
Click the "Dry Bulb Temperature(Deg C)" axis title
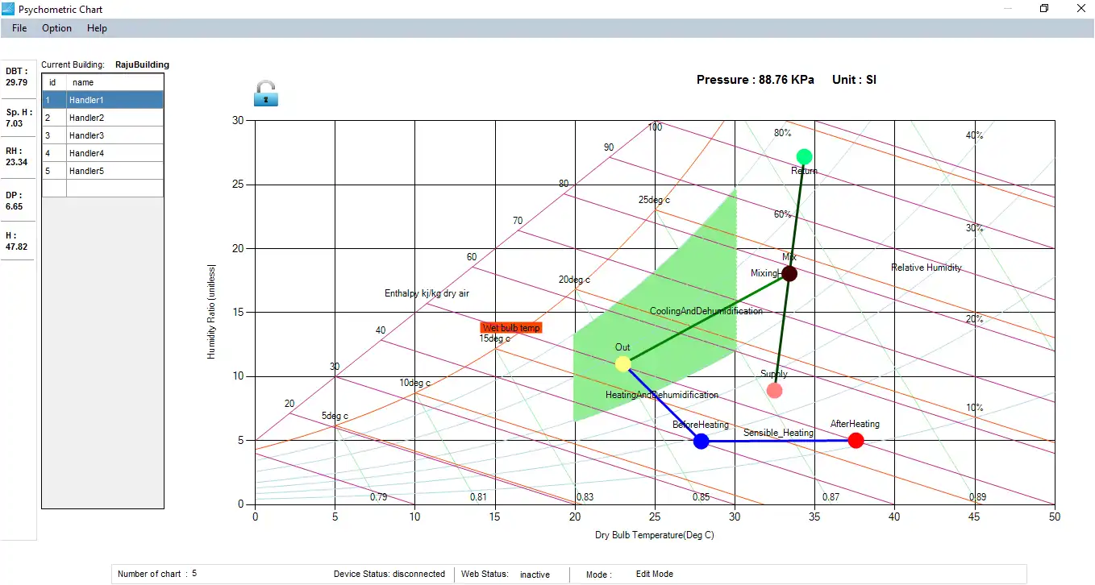click(655, 535)
